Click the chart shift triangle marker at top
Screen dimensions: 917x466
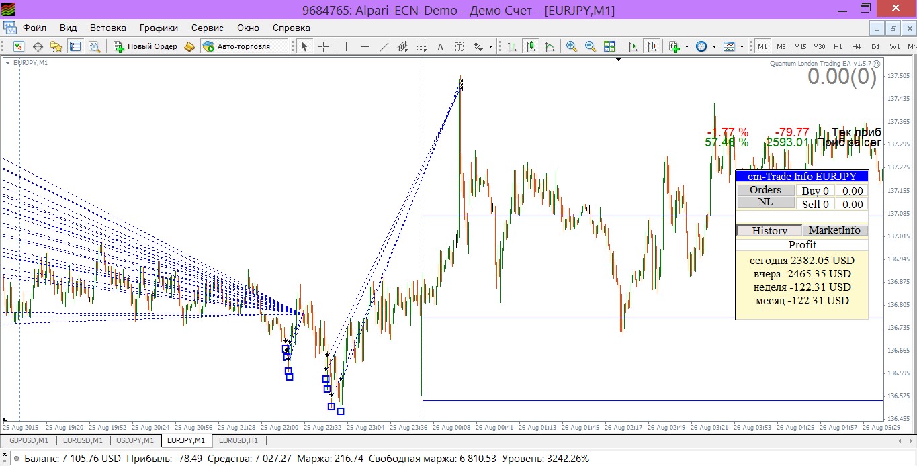click(x=618, y=59)
